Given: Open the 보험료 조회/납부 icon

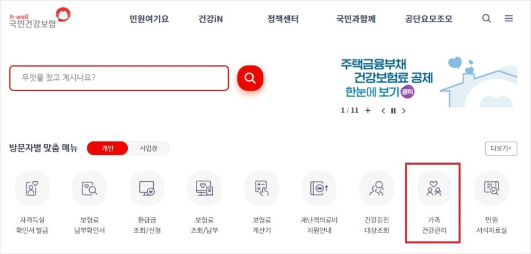Looking at the screenshot, I should 204,188.
